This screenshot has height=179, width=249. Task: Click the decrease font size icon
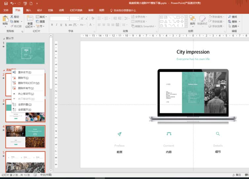(x=87, y=18)
